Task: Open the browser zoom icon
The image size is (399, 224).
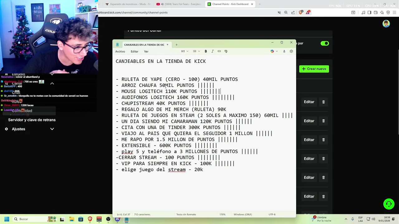Action: tap(286, 12)
